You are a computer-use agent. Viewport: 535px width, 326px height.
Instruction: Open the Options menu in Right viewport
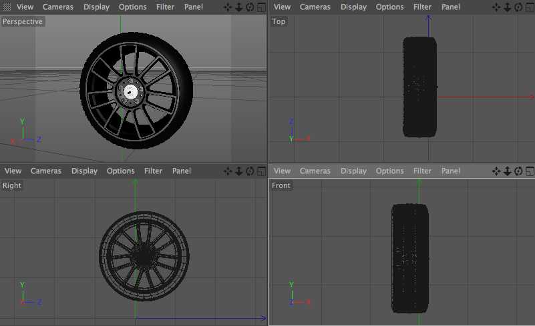pos(121,171)
